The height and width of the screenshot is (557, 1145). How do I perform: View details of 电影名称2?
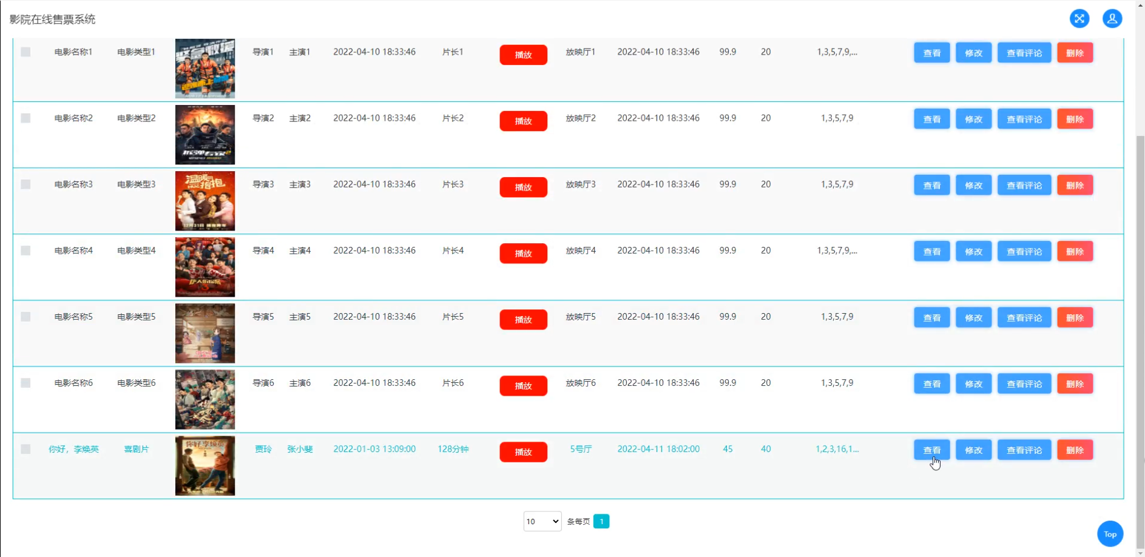(x=931, y=119)
